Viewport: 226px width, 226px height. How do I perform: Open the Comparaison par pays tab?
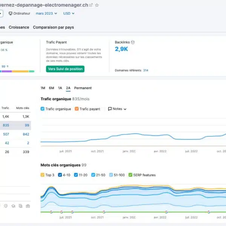click(53, 27)
